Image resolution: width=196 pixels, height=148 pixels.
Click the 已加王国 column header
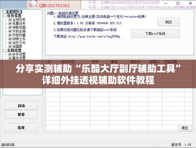pos(173,62)
